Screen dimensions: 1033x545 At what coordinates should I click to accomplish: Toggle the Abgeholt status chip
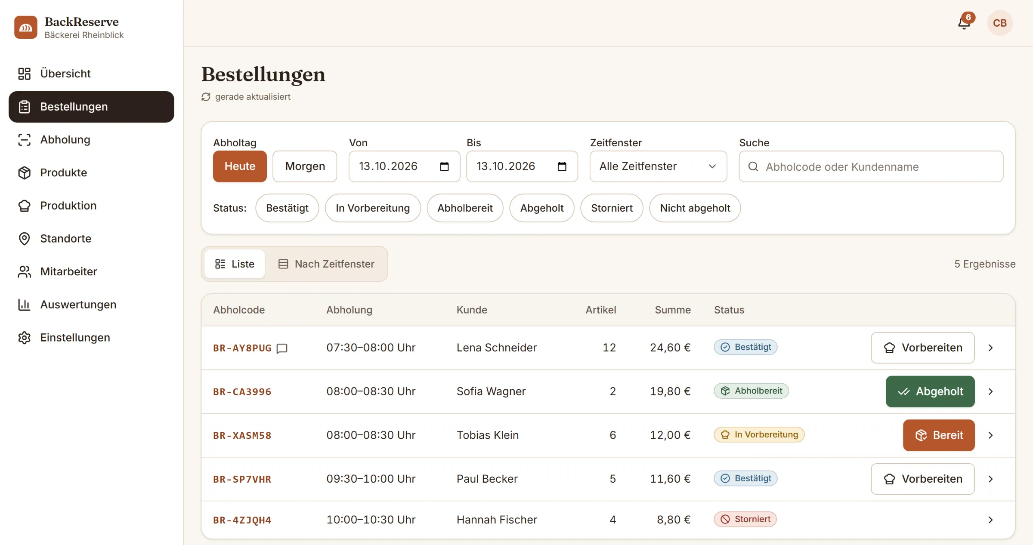coord(542,208)
